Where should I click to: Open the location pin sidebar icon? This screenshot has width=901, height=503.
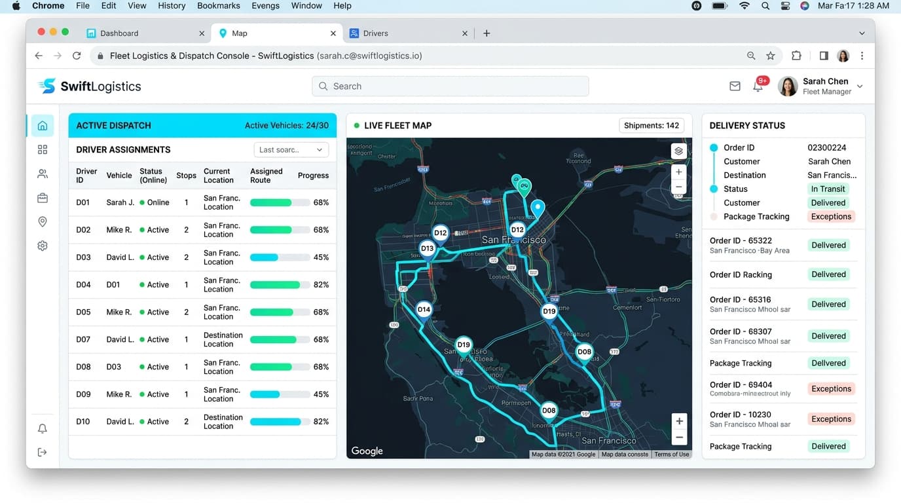(43, 222)
